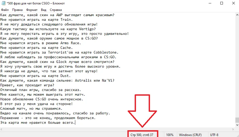
Task: Open the Вид menu
Action: 44,10
